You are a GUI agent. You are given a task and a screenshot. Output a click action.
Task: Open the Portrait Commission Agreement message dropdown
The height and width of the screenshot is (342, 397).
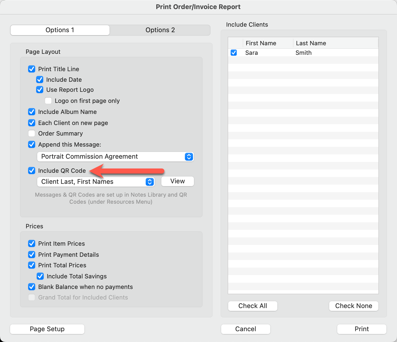[x=115, y=156]
